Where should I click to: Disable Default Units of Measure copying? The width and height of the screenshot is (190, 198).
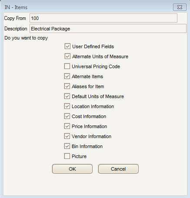pos(67,96)
